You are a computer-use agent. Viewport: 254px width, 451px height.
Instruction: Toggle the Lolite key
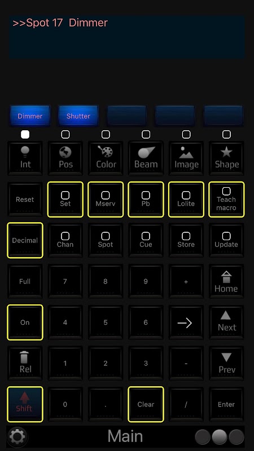point(186,200)
